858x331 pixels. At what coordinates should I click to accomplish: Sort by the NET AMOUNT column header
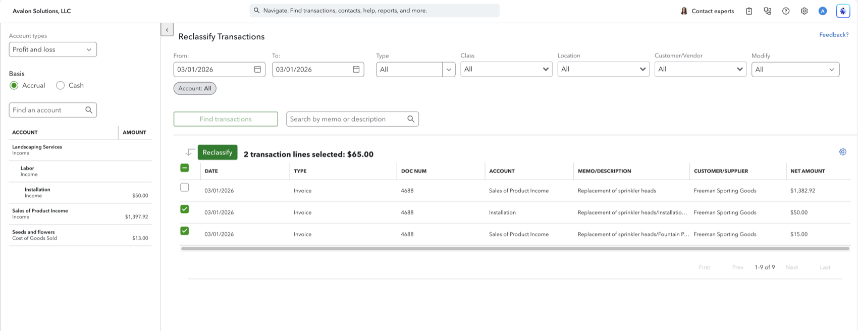coord(808,171)
